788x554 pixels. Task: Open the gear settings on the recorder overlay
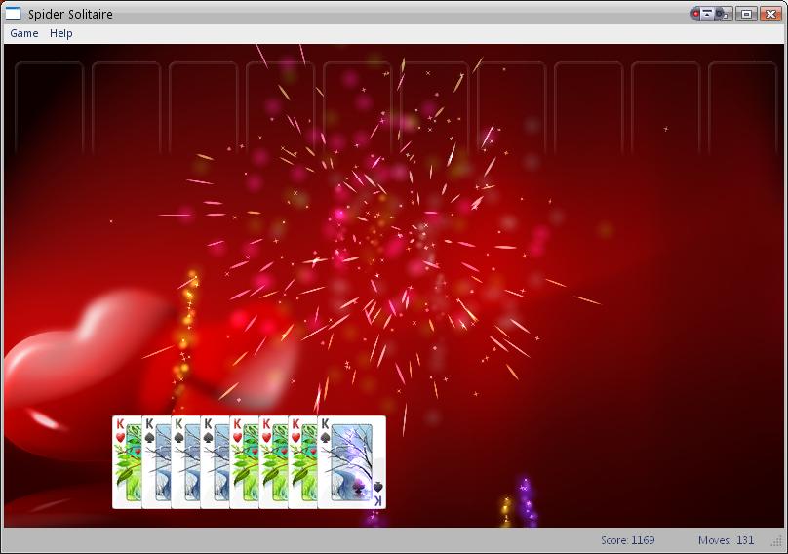pyautogui.click(x=720, y=14)
